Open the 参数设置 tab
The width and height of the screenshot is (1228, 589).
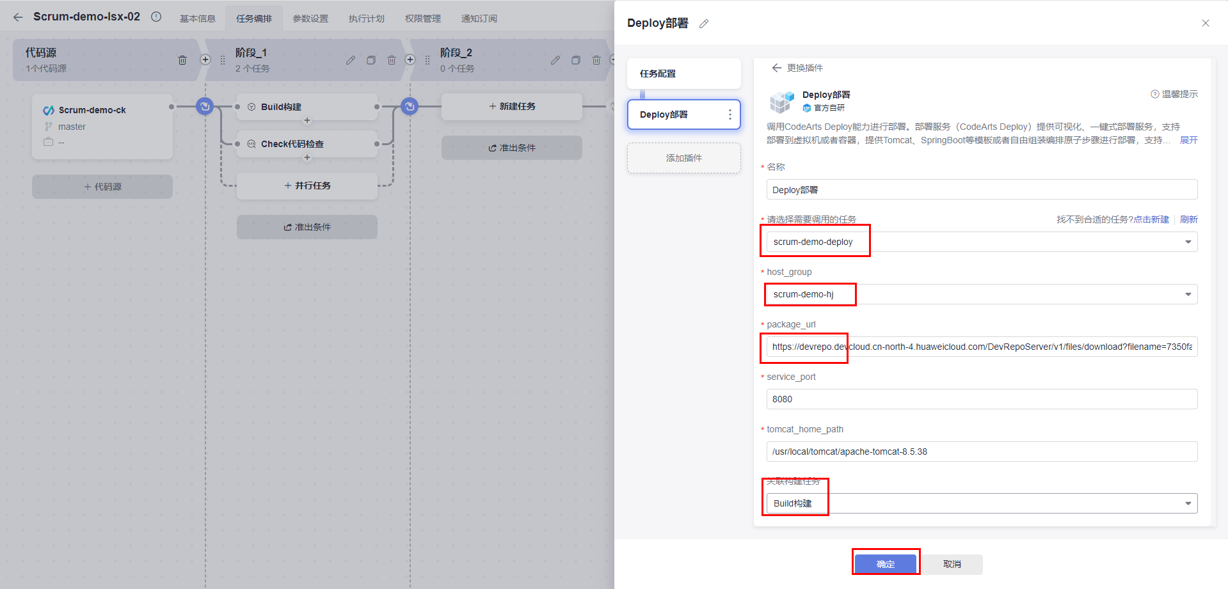click(310, 19)
